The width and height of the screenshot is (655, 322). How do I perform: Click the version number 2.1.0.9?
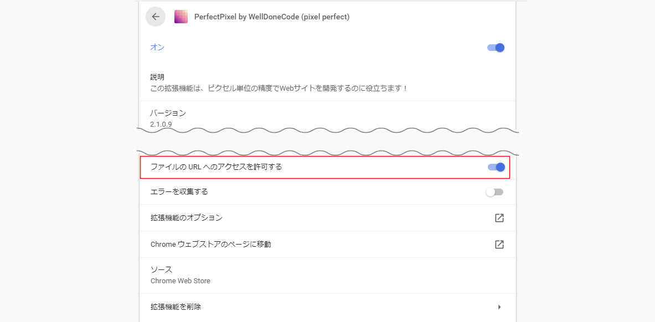[x=161, y=124]
